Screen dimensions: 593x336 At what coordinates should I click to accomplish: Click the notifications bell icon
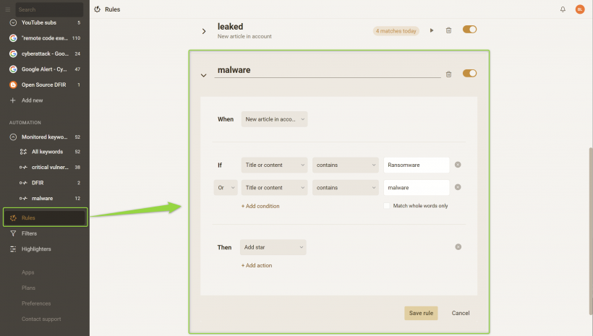tap(563, 9)
